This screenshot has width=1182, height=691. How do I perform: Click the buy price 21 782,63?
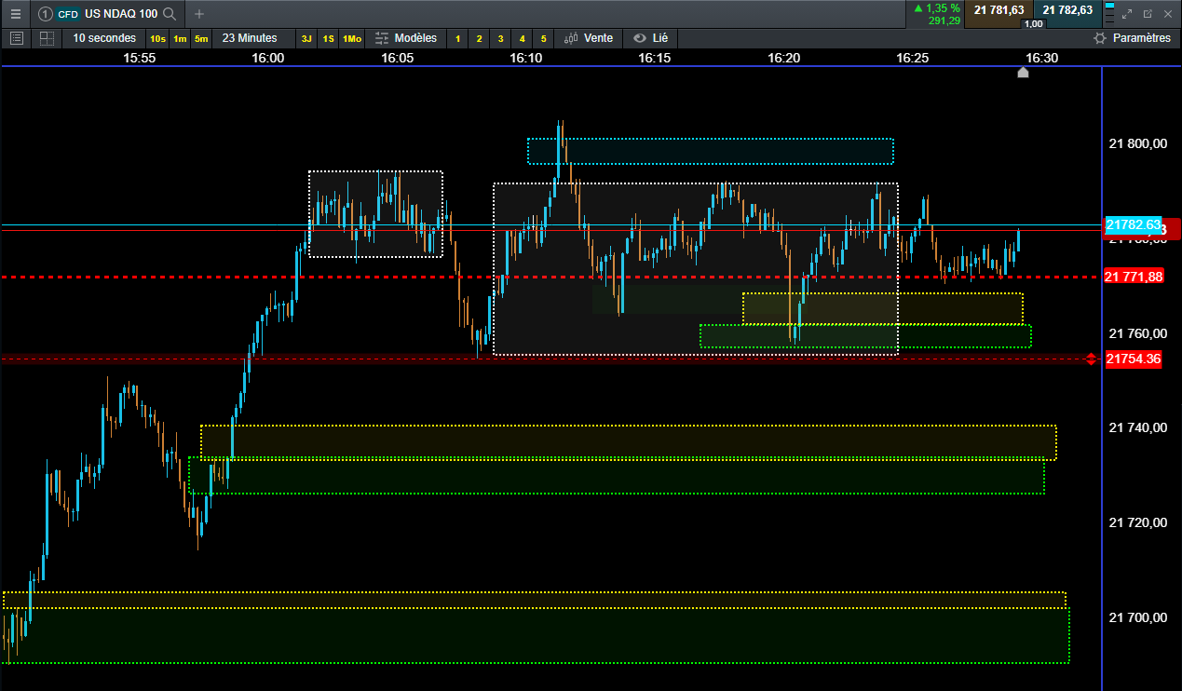1067,10
